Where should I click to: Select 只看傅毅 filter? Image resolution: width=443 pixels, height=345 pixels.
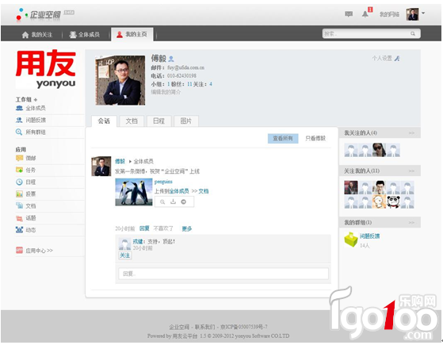coord(315,138)
